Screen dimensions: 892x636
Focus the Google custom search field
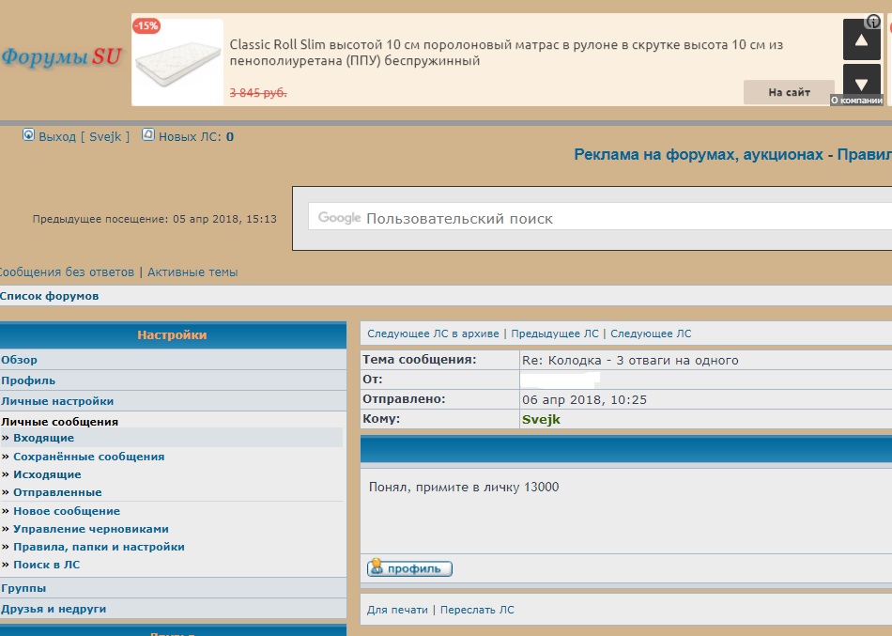tap(600, 218)
